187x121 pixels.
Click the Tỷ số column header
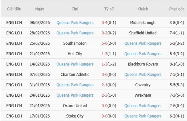coord(109,9)
